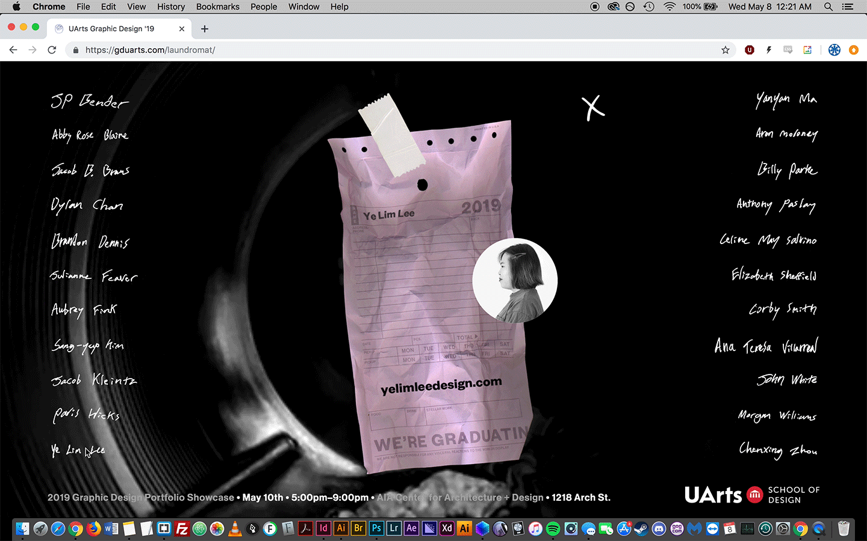The image size is (867, 541).
Task: Choose Dylan Chan in the left list
Action: coord(87,206)
